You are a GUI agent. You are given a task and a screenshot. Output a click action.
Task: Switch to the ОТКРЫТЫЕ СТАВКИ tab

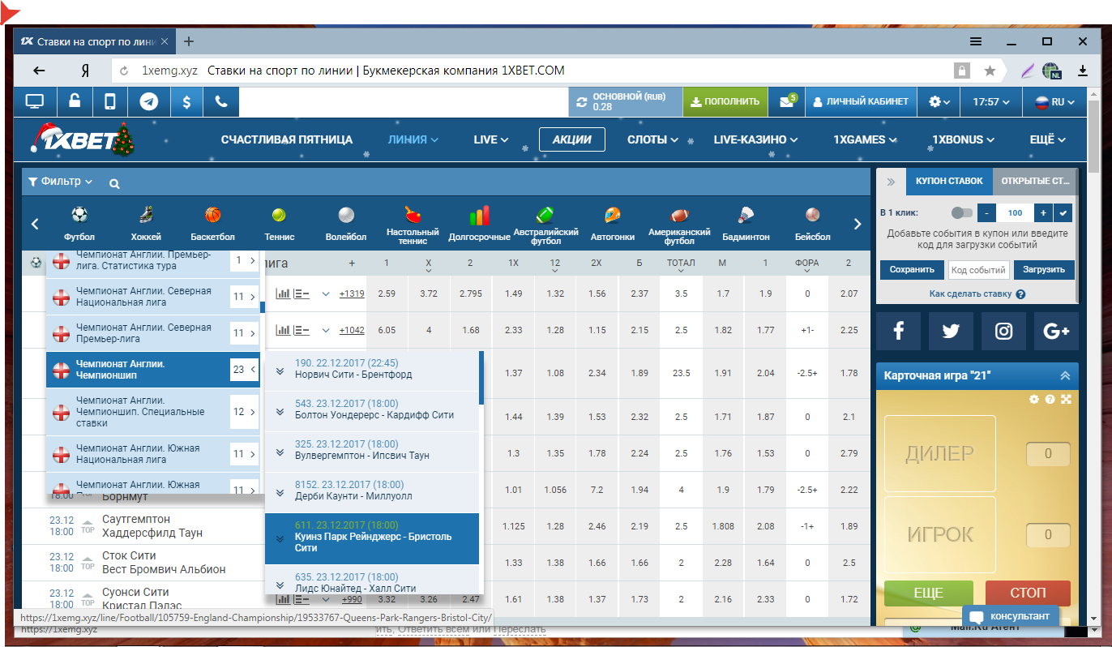click(x=1035, y=181)
